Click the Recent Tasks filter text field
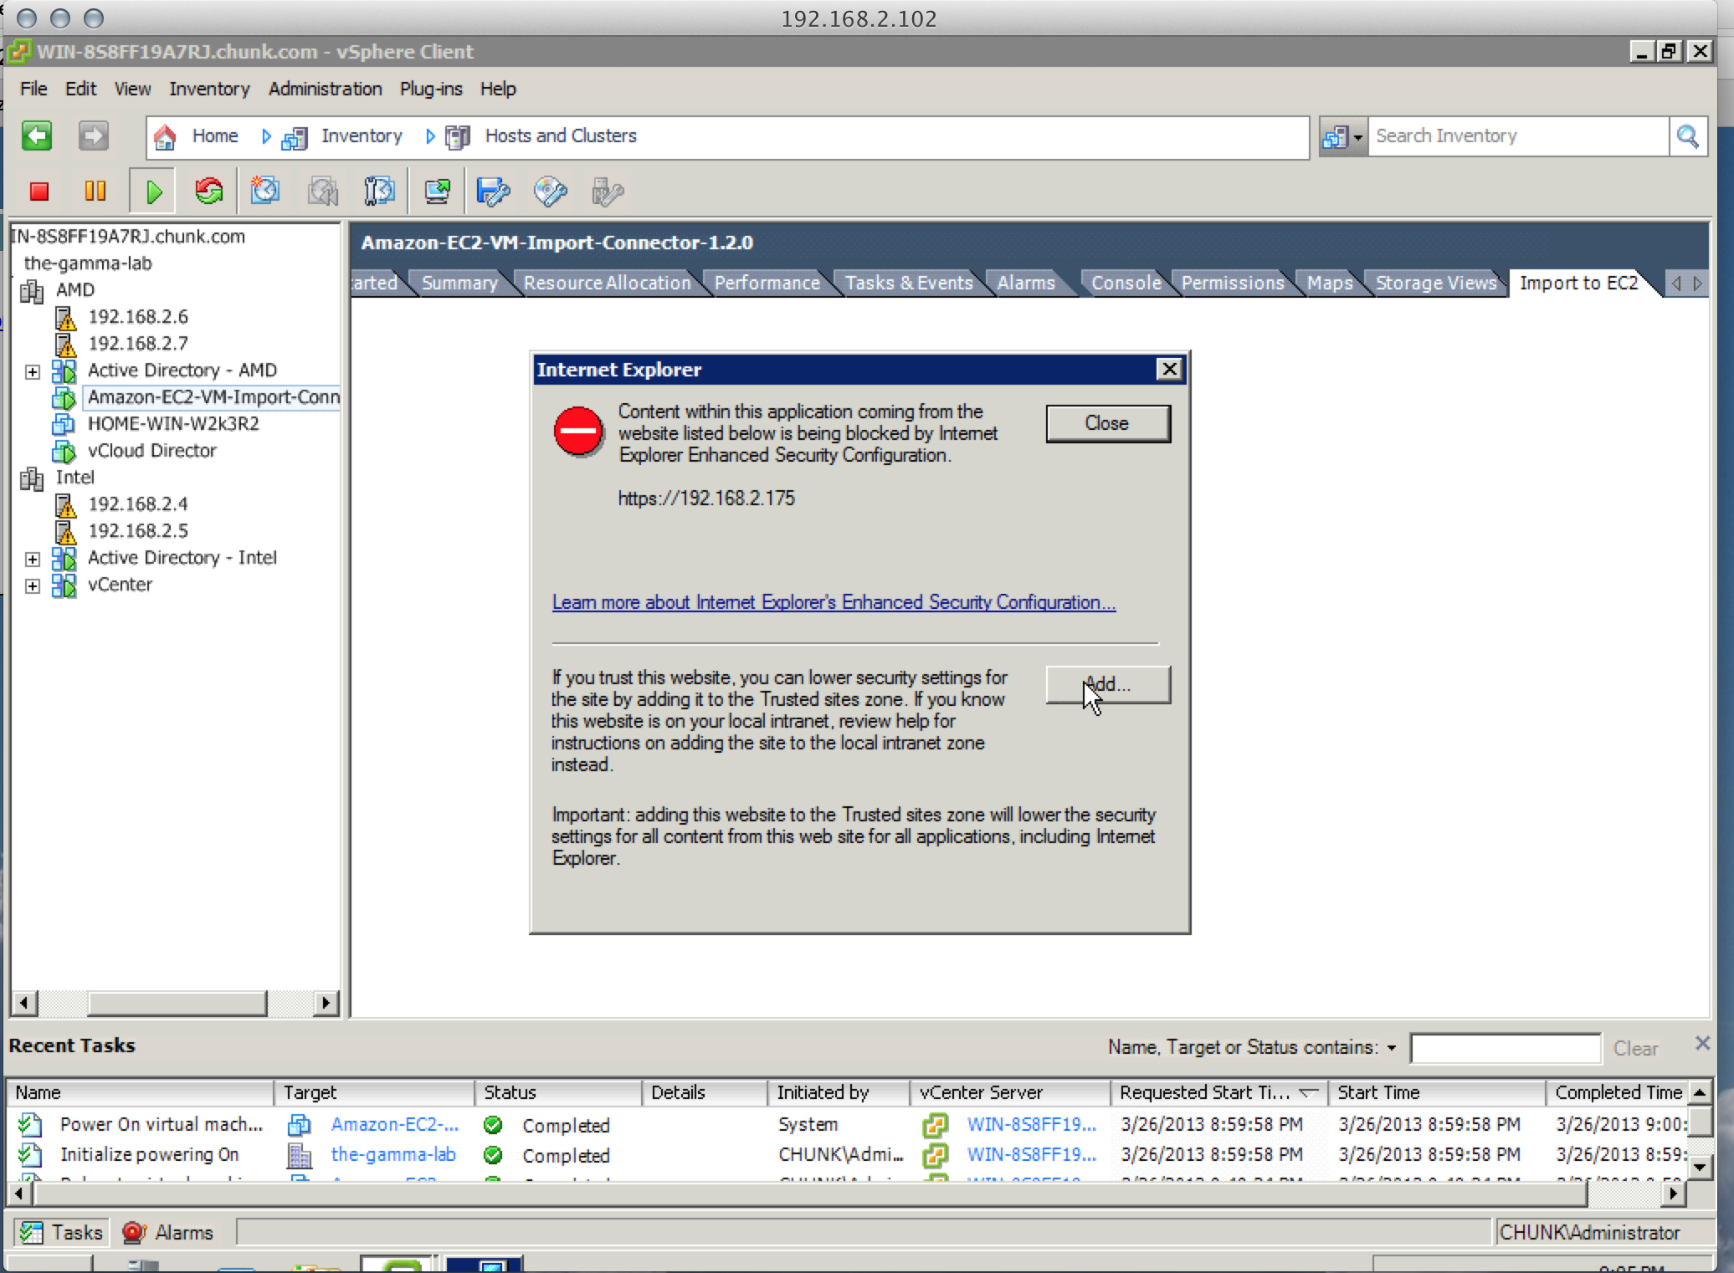1734x1273 pixels. (1504, 1048)
